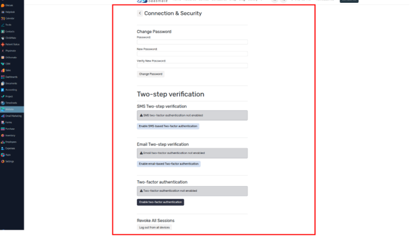
Task: Click the Change Password button
Action: point(150,74)
